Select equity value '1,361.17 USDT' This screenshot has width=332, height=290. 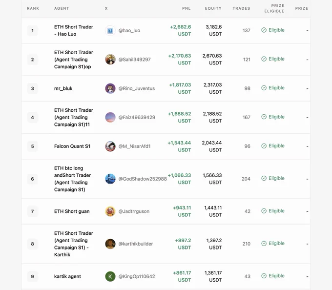213,276
